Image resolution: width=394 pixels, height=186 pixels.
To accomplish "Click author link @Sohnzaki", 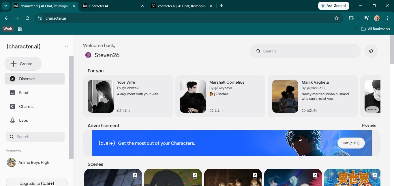I will [x=130, y=88].
